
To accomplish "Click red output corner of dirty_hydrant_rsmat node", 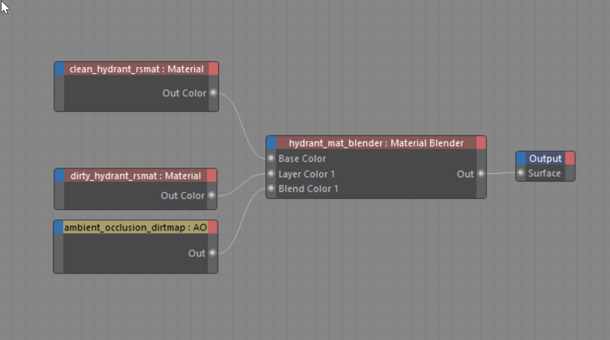I will tap(212, 176).
